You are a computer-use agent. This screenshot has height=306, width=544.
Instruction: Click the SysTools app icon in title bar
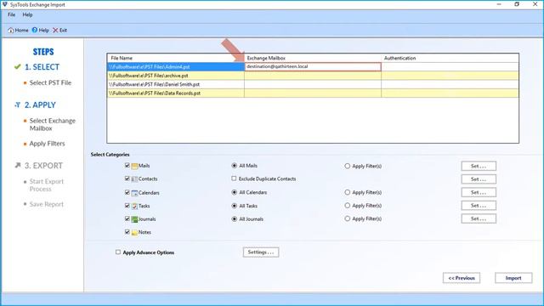[4, 4]
